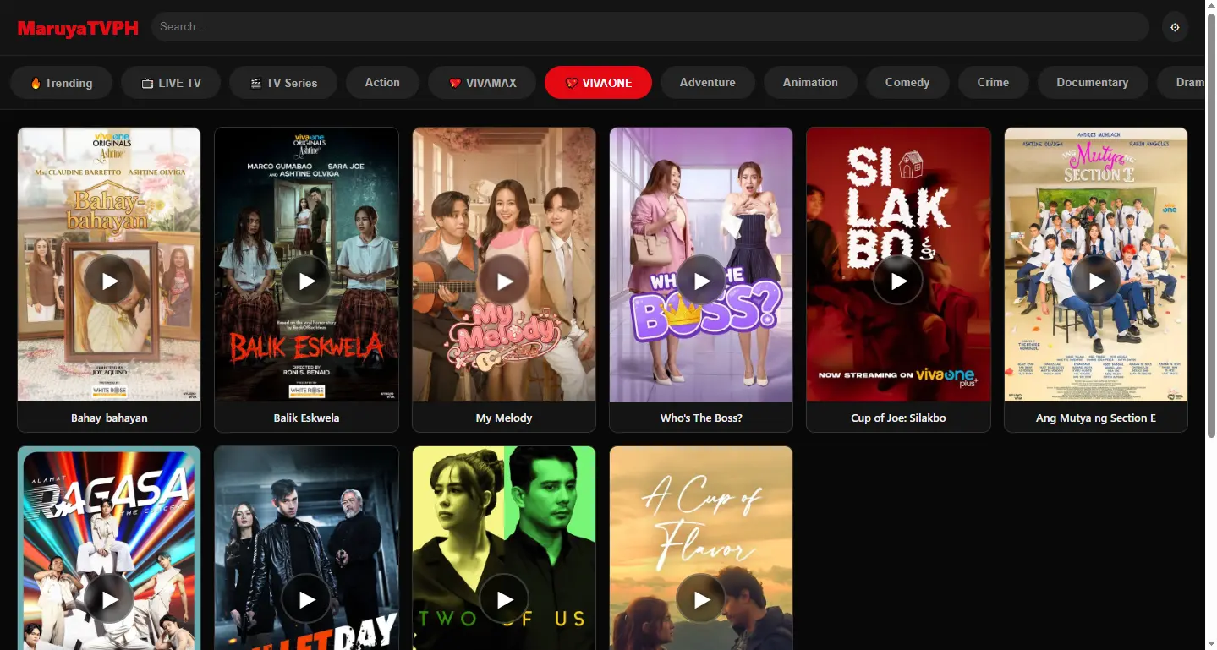Choose the Animation category
The height and width of the screenshot is (650, 1217).
(810, 83)
